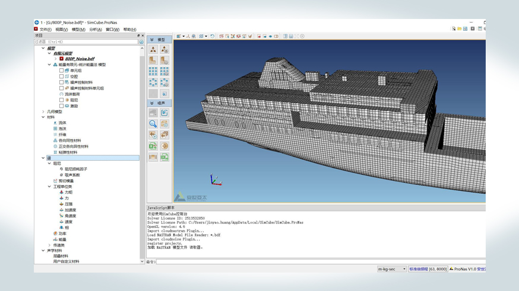Collapse the 工程单位类 tree node
The image size is (519, 291).
pyautogui.click(x=49, y=187)
